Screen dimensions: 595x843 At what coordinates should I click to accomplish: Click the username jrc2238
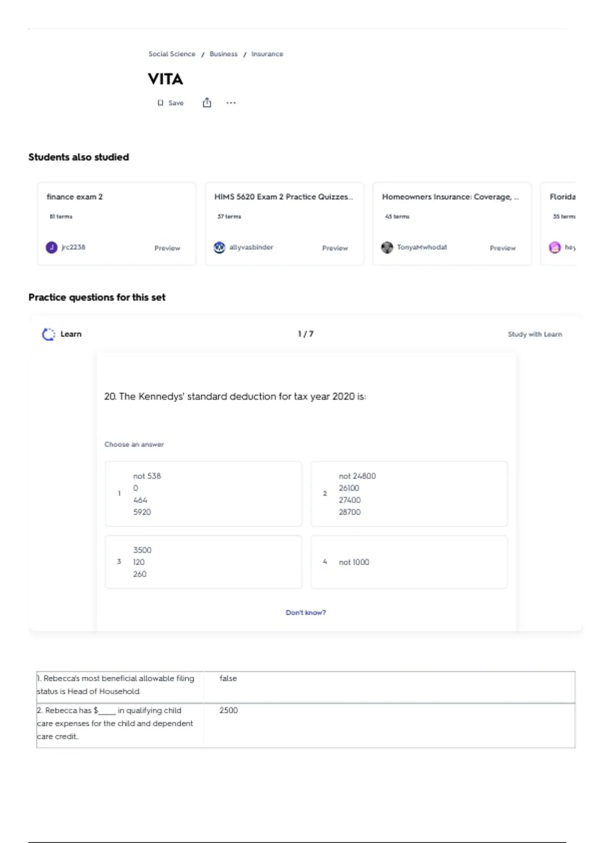click(x=73, y=247)
